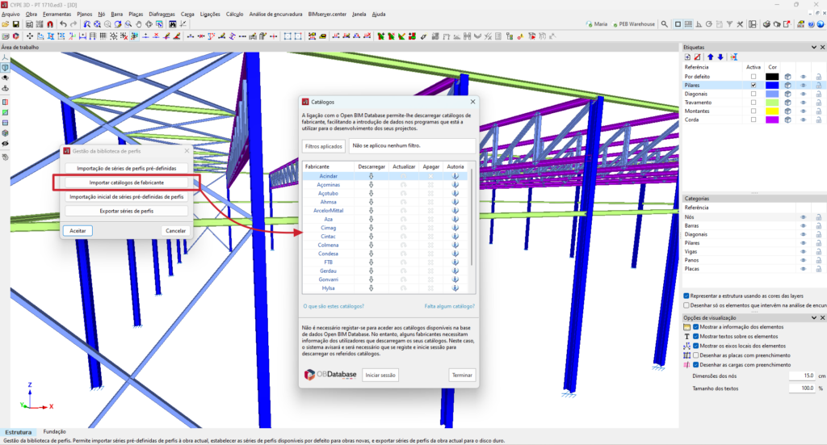
Task: Click the purple colour swatch for Corda
Action: click(x=772, y=120)
